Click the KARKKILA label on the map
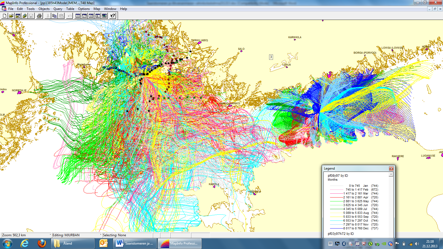This screenshot has width=443, height=249. 295,37
